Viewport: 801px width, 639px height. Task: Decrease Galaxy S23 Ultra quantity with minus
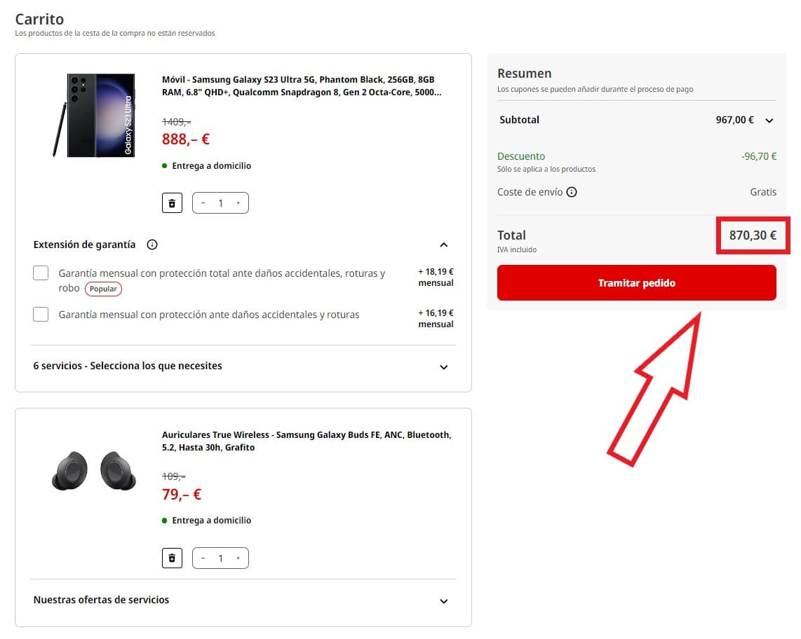[x=203, y=203]
